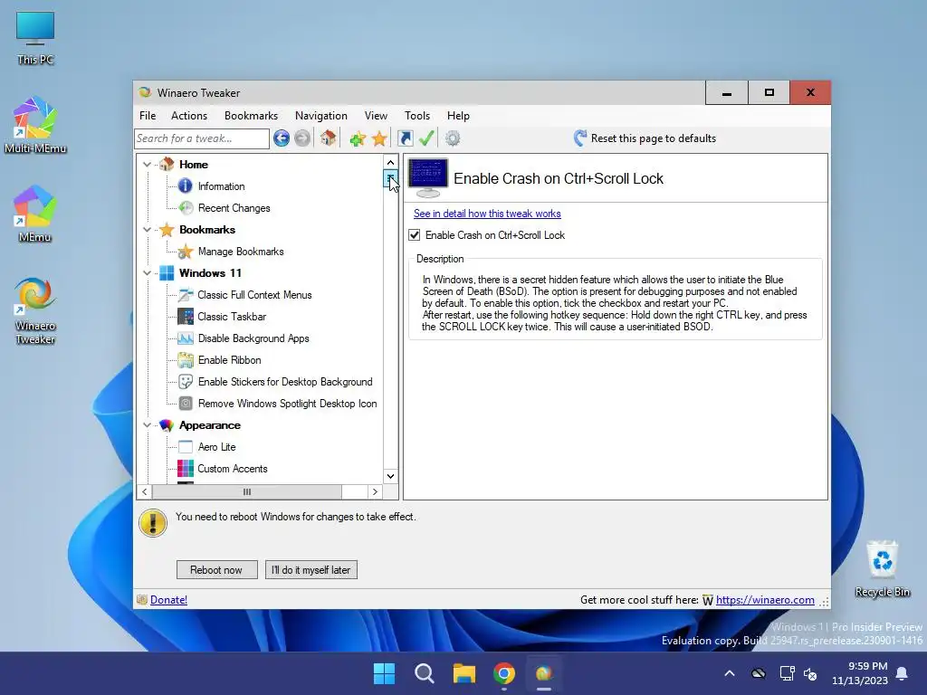This screenshot has width=927, height=695.
Task: Click the Enable Stickers for Desktop Background icon
Action: click(x=186, y=382)
